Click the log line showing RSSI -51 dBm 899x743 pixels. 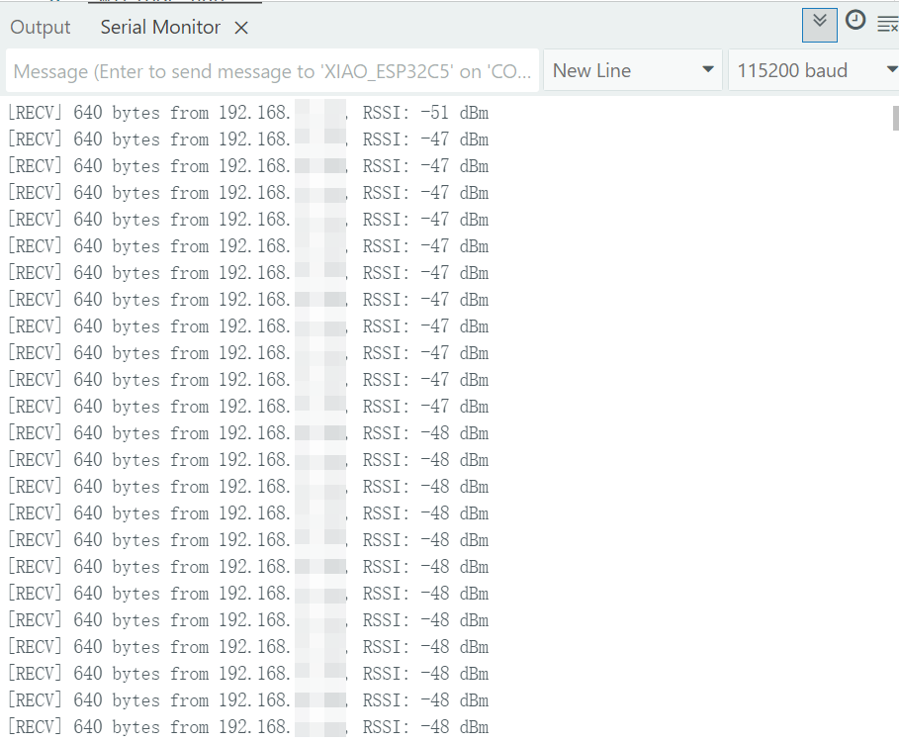coord(247,113)
